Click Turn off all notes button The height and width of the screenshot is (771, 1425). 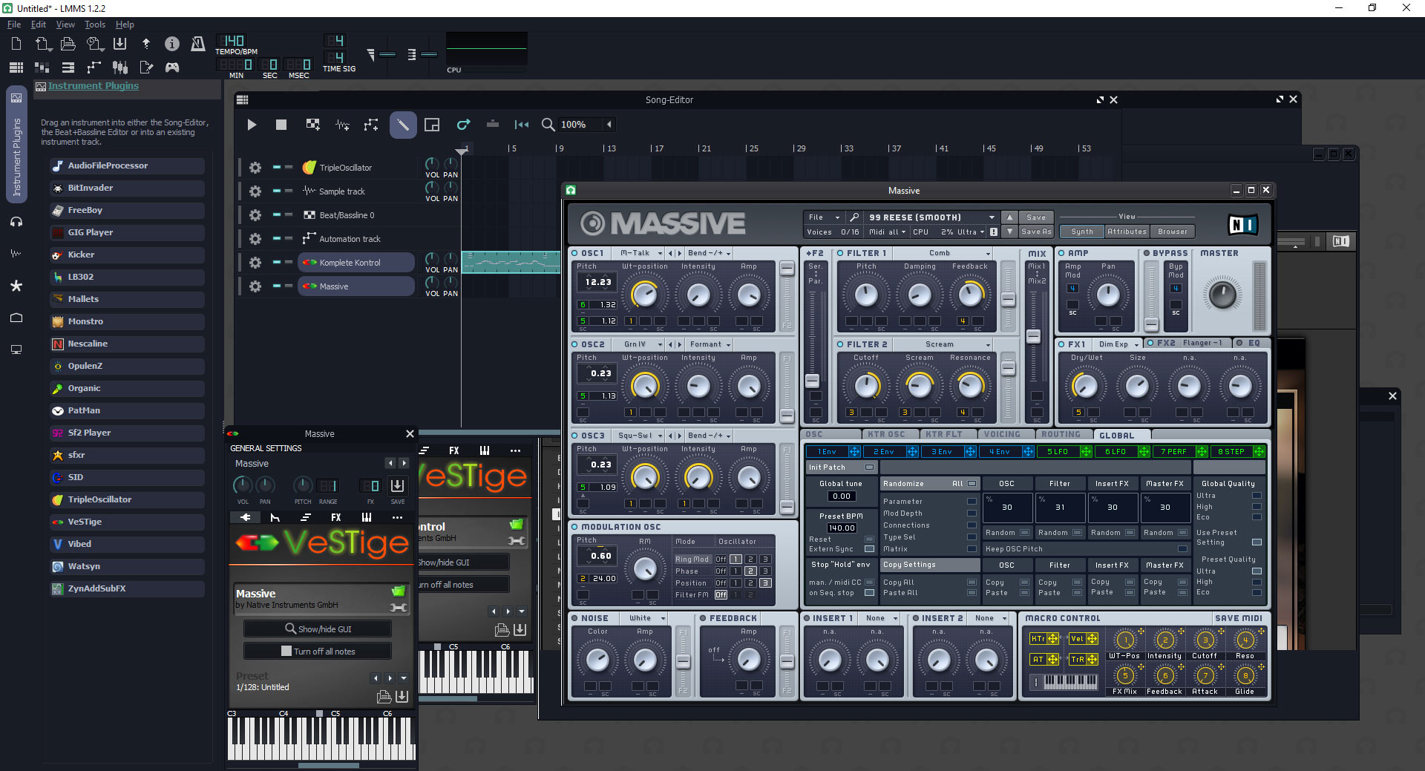pos(318,651)
